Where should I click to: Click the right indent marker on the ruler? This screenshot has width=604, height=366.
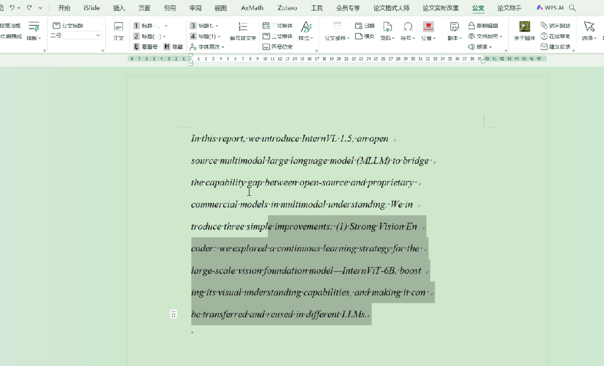[x=483, y=61]
